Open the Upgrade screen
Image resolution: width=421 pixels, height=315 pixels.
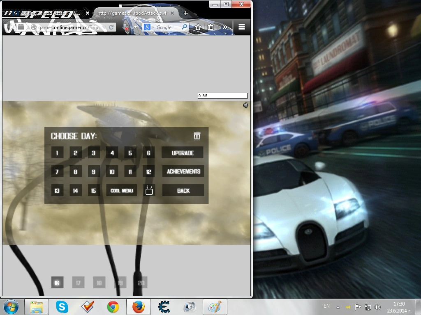[183, 153]
